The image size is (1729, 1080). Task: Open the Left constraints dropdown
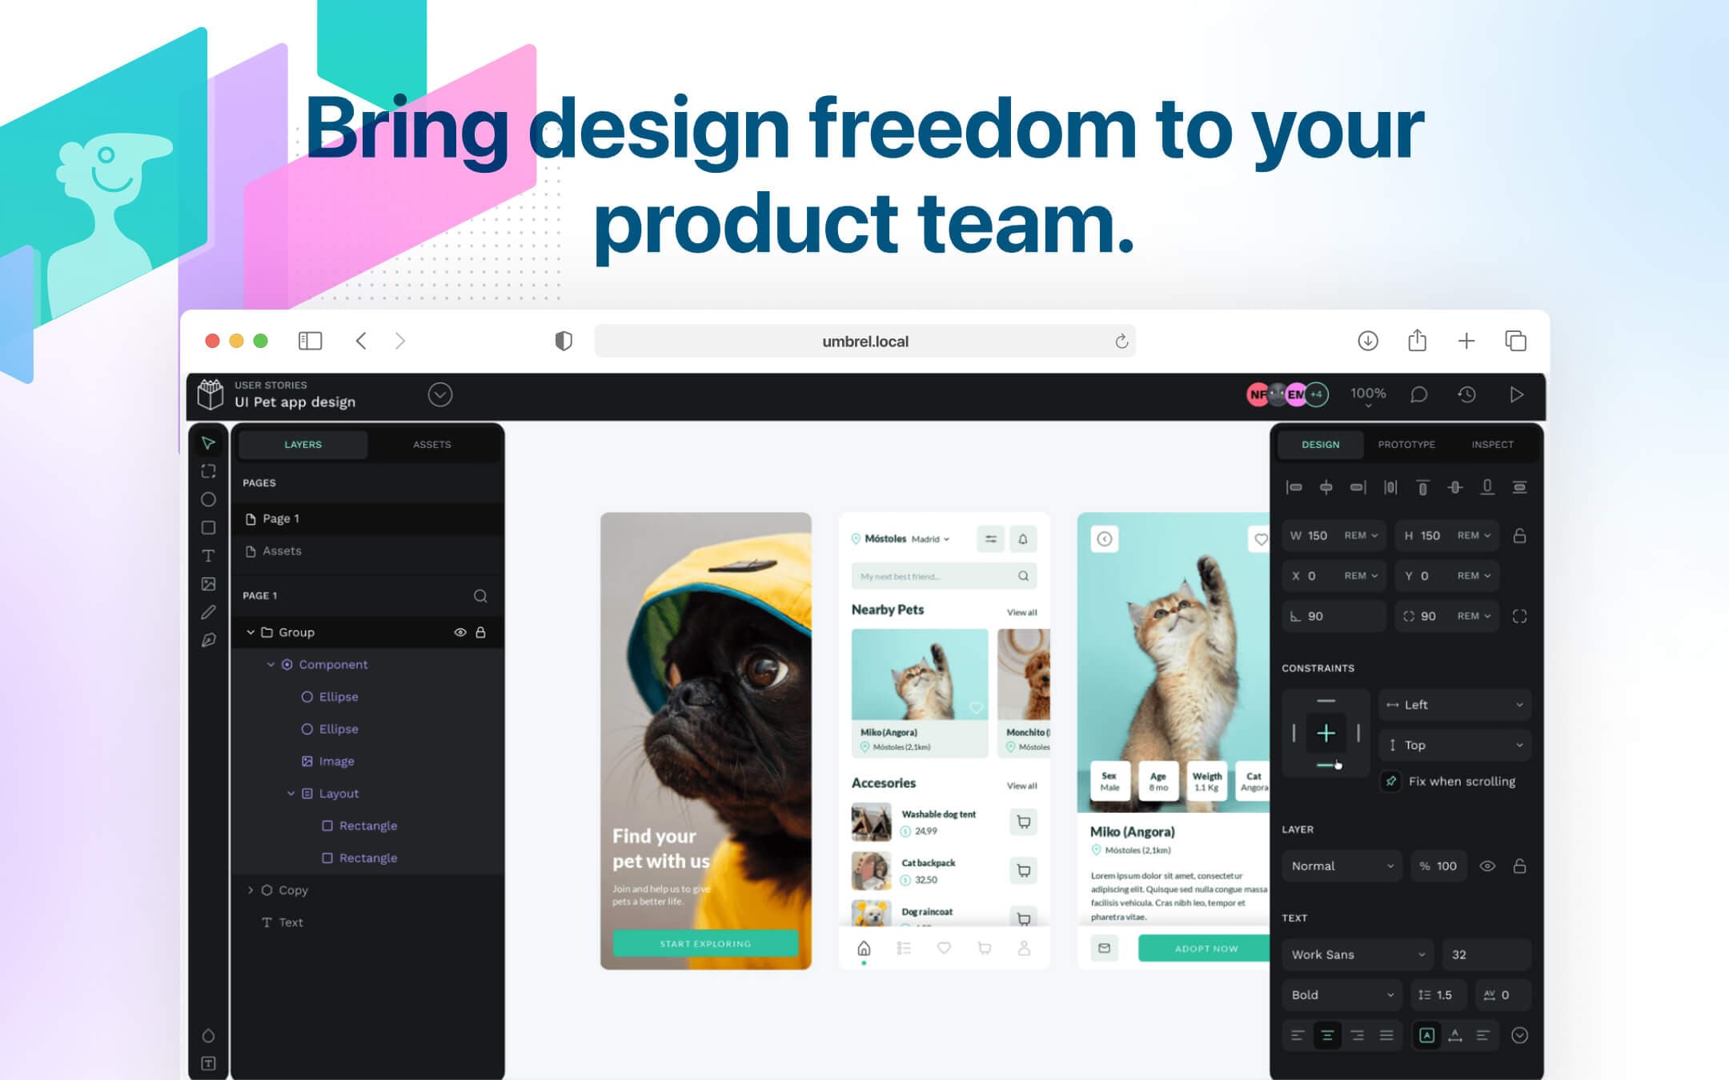click(1455, 704)
